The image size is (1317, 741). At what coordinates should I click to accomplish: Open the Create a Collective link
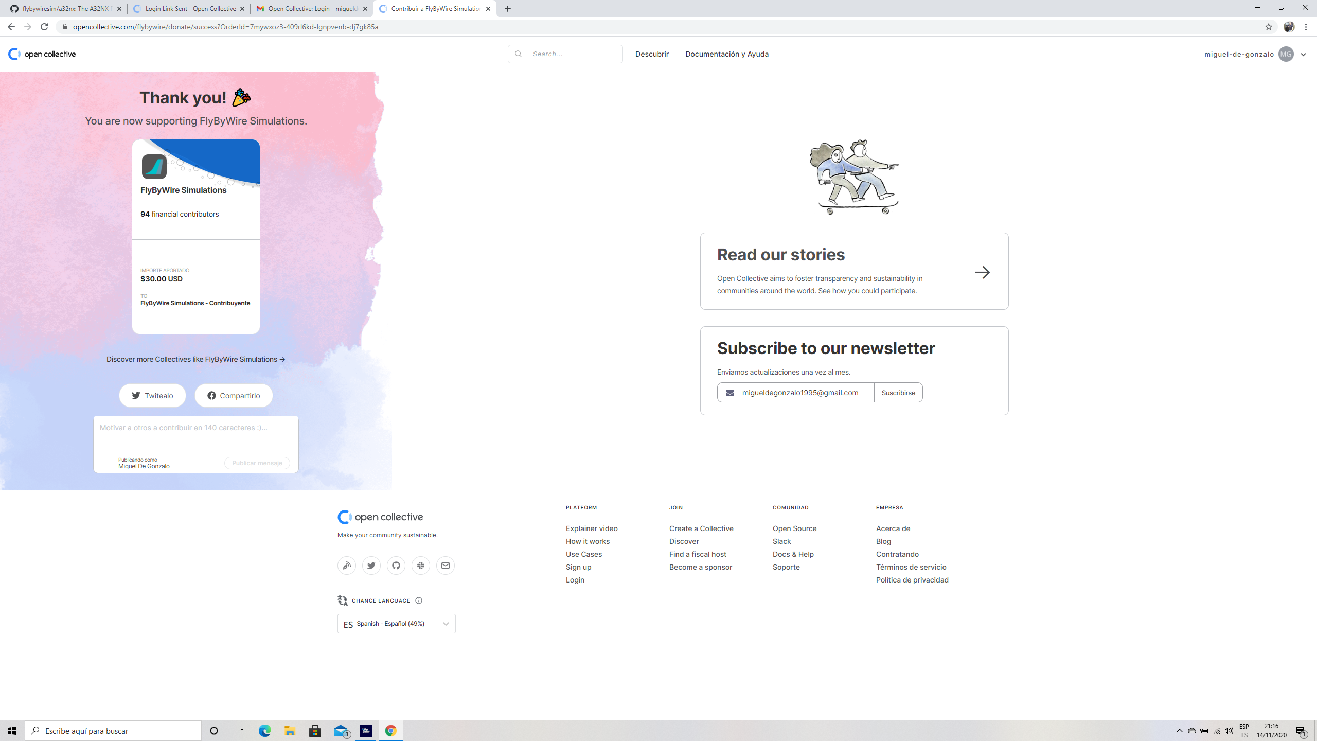(701, 528)
